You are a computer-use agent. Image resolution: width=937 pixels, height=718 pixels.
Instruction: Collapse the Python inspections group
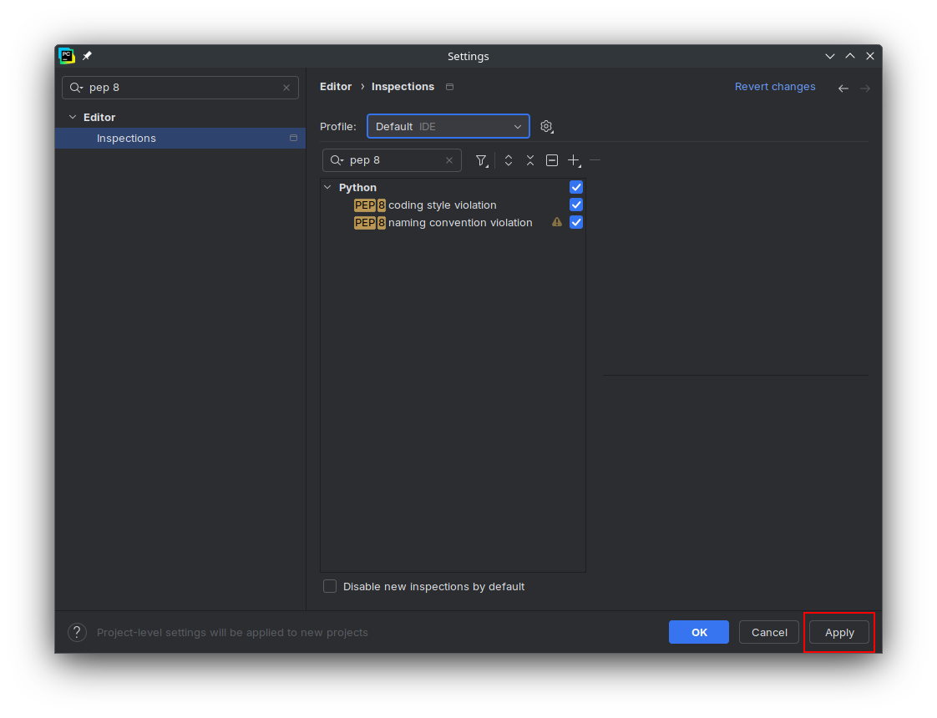327,187
